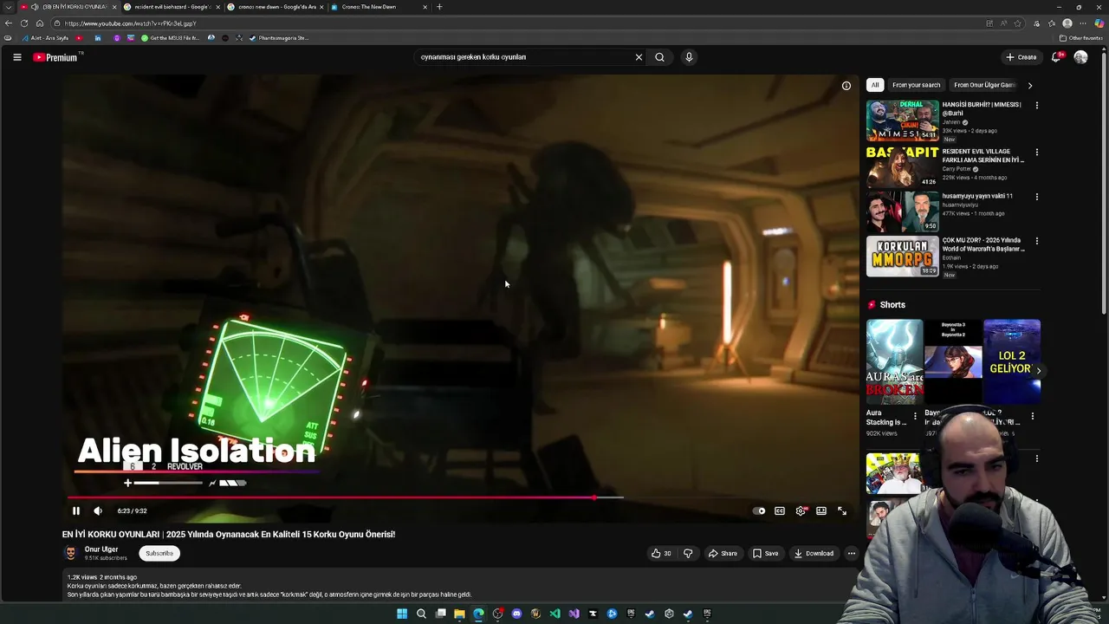This screenshot has height=624, width=1109.
Task: Open Resident Evil Village video thumbnail
Action: (x=902, y=166)
